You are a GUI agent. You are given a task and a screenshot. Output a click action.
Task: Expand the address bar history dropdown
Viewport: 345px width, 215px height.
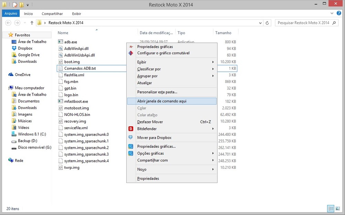[260, 23]
